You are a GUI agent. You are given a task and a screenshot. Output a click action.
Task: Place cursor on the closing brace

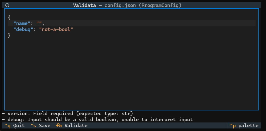[9, 35]
